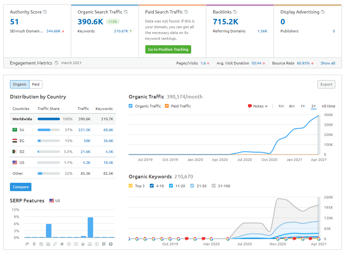Image resolution: width=349 pixels, height=253 pixels.
Task: Expand engagement metrics with Show all
Action: [x=328, y=63]
